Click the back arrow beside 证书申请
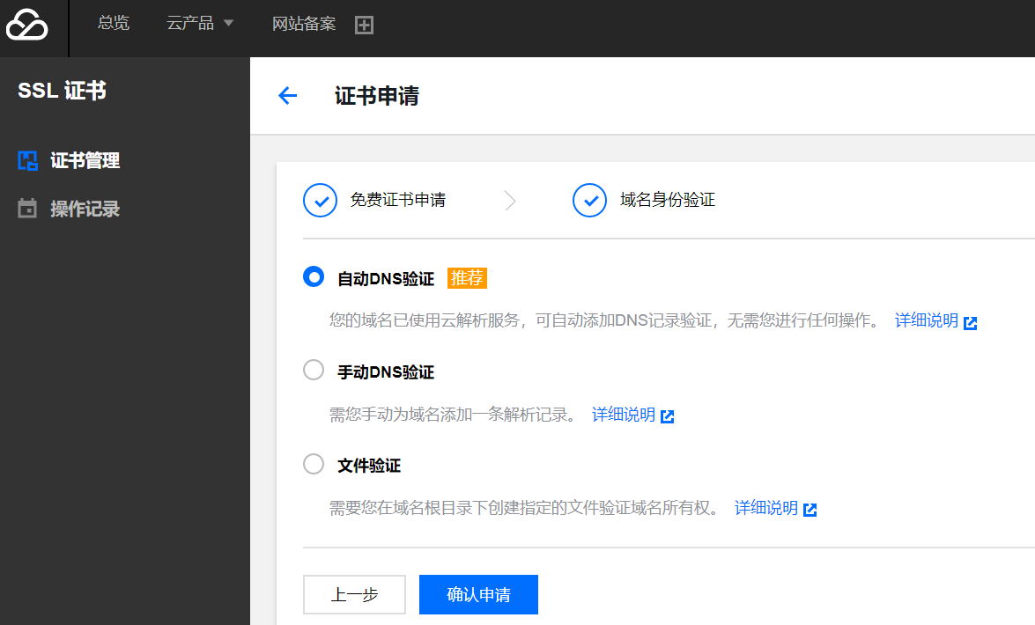1035x625 pixels. tap(288, 96)
